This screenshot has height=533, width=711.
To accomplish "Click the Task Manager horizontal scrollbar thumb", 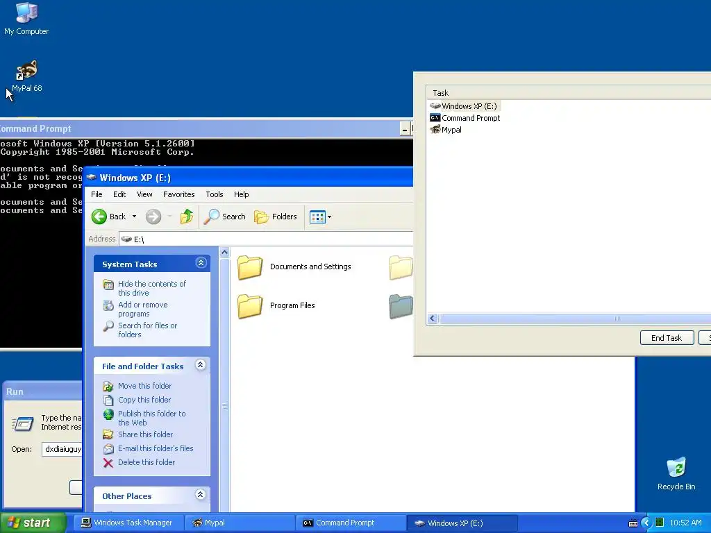I will pyautogui.click(x=575, y=319).
